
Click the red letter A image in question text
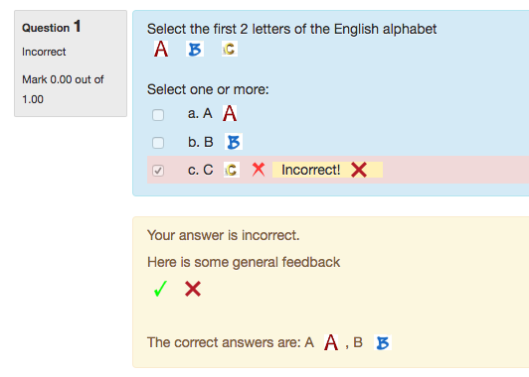tap(161, 50)
